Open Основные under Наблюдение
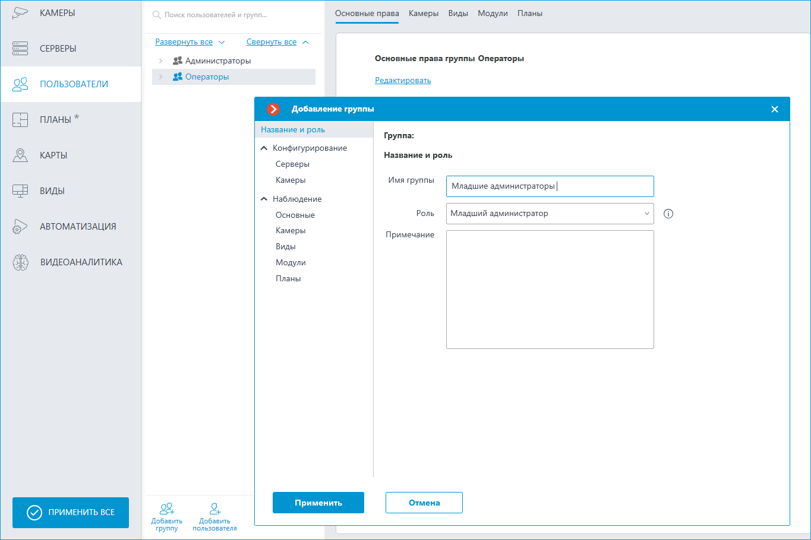 tap(295, 215)
